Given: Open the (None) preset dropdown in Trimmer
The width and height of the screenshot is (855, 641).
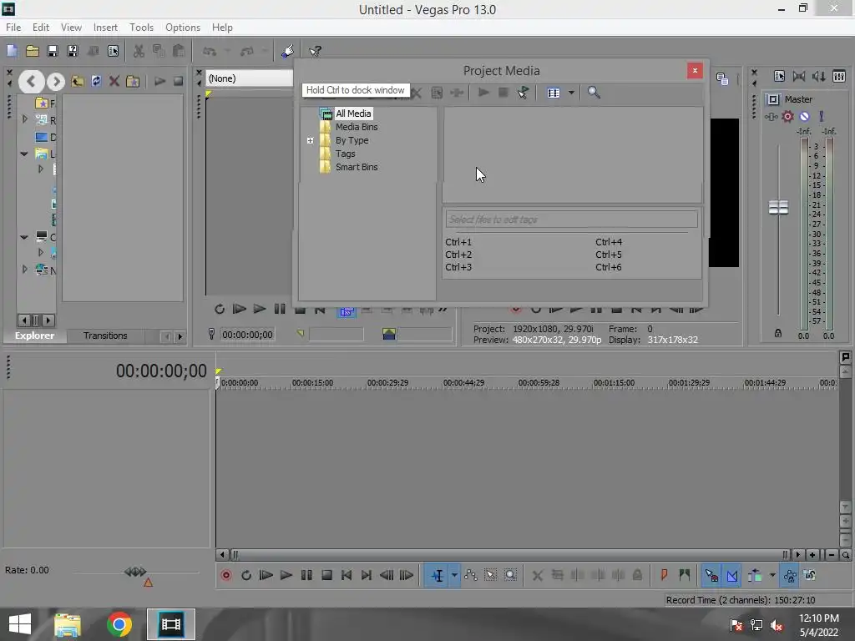Looking at the screenshot, I should coord(249,78).
